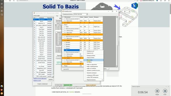Viewport: 171px width, 96px height.
Task: Open the 'Переименование...' submenu arrow
Action: pyautogui.click(x=102, y=80)
